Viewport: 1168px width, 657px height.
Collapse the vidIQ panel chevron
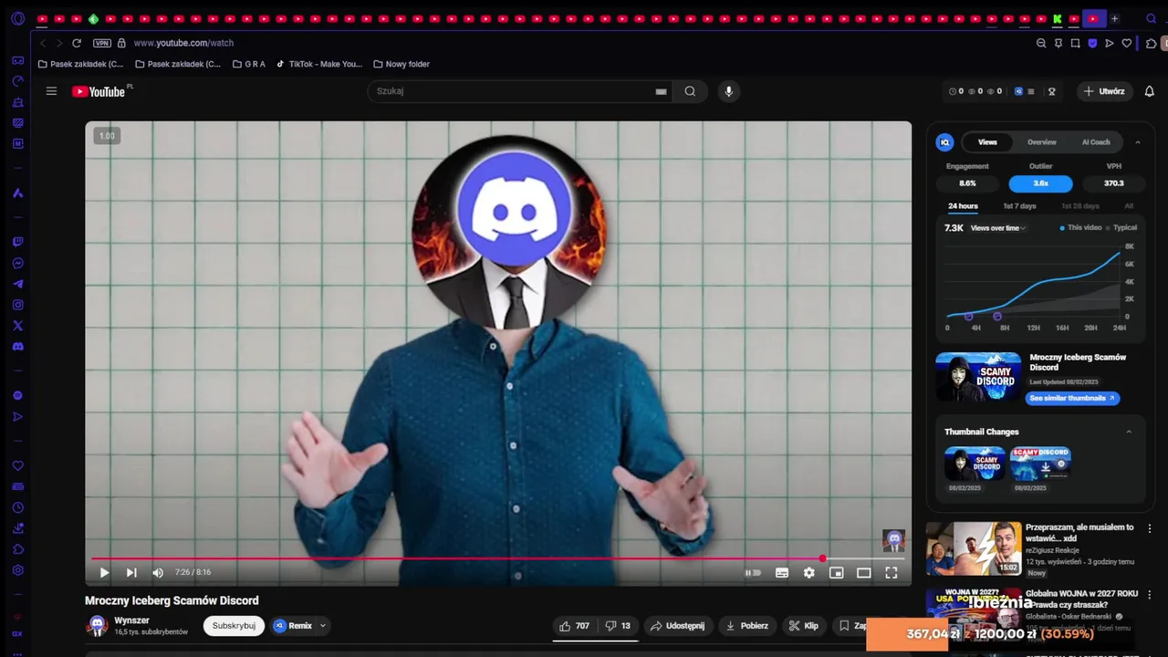1137,142
